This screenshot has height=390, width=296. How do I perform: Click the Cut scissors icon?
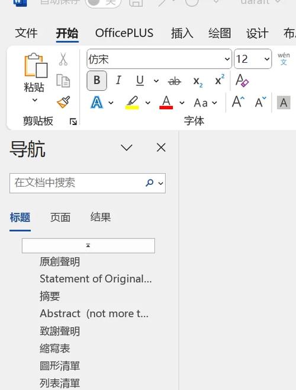(x=63, y=59)
